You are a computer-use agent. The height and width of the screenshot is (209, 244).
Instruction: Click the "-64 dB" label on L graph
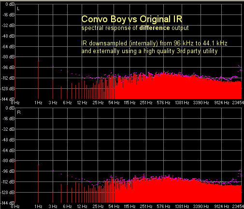click(8, 47)
